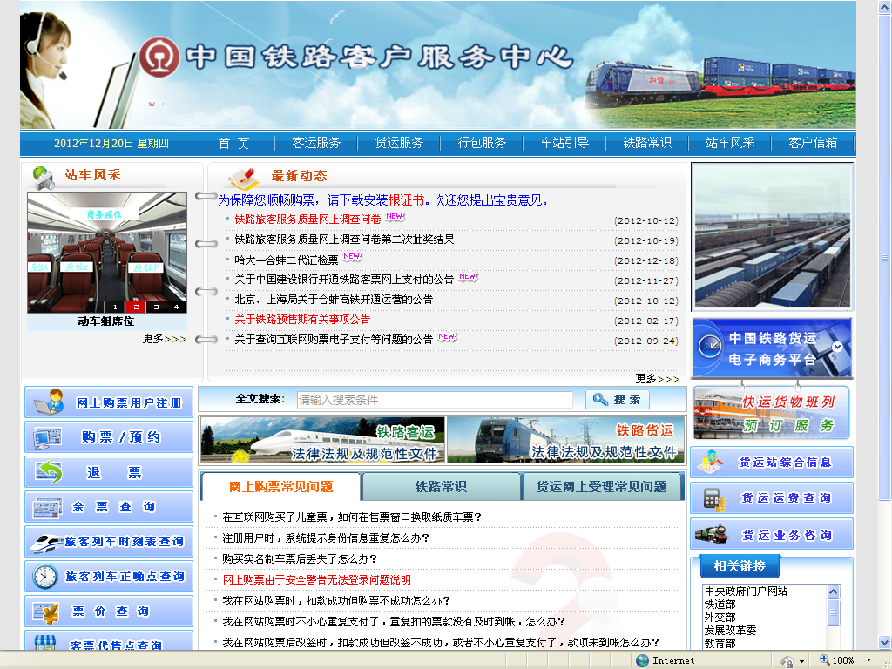Select 中央政府门户网站 in related links list

click(x=746, y=591)
